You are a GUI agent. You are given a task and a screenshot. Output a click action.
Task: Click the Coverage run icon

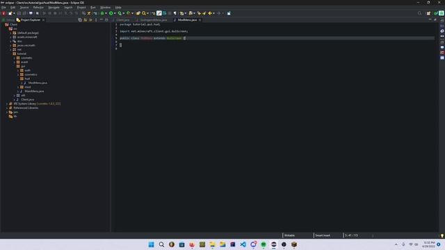click(120, 13)
